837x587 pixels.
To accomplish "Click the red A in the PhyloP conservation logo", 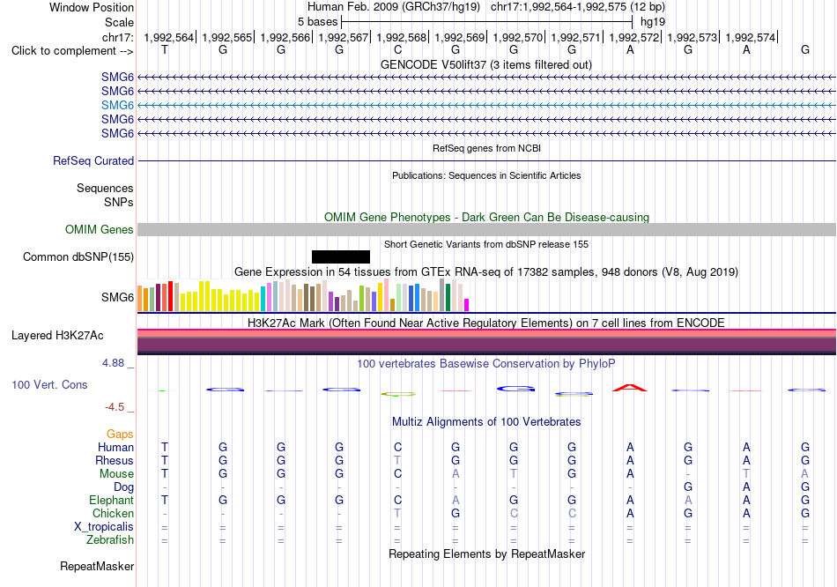I will (630, 388).
